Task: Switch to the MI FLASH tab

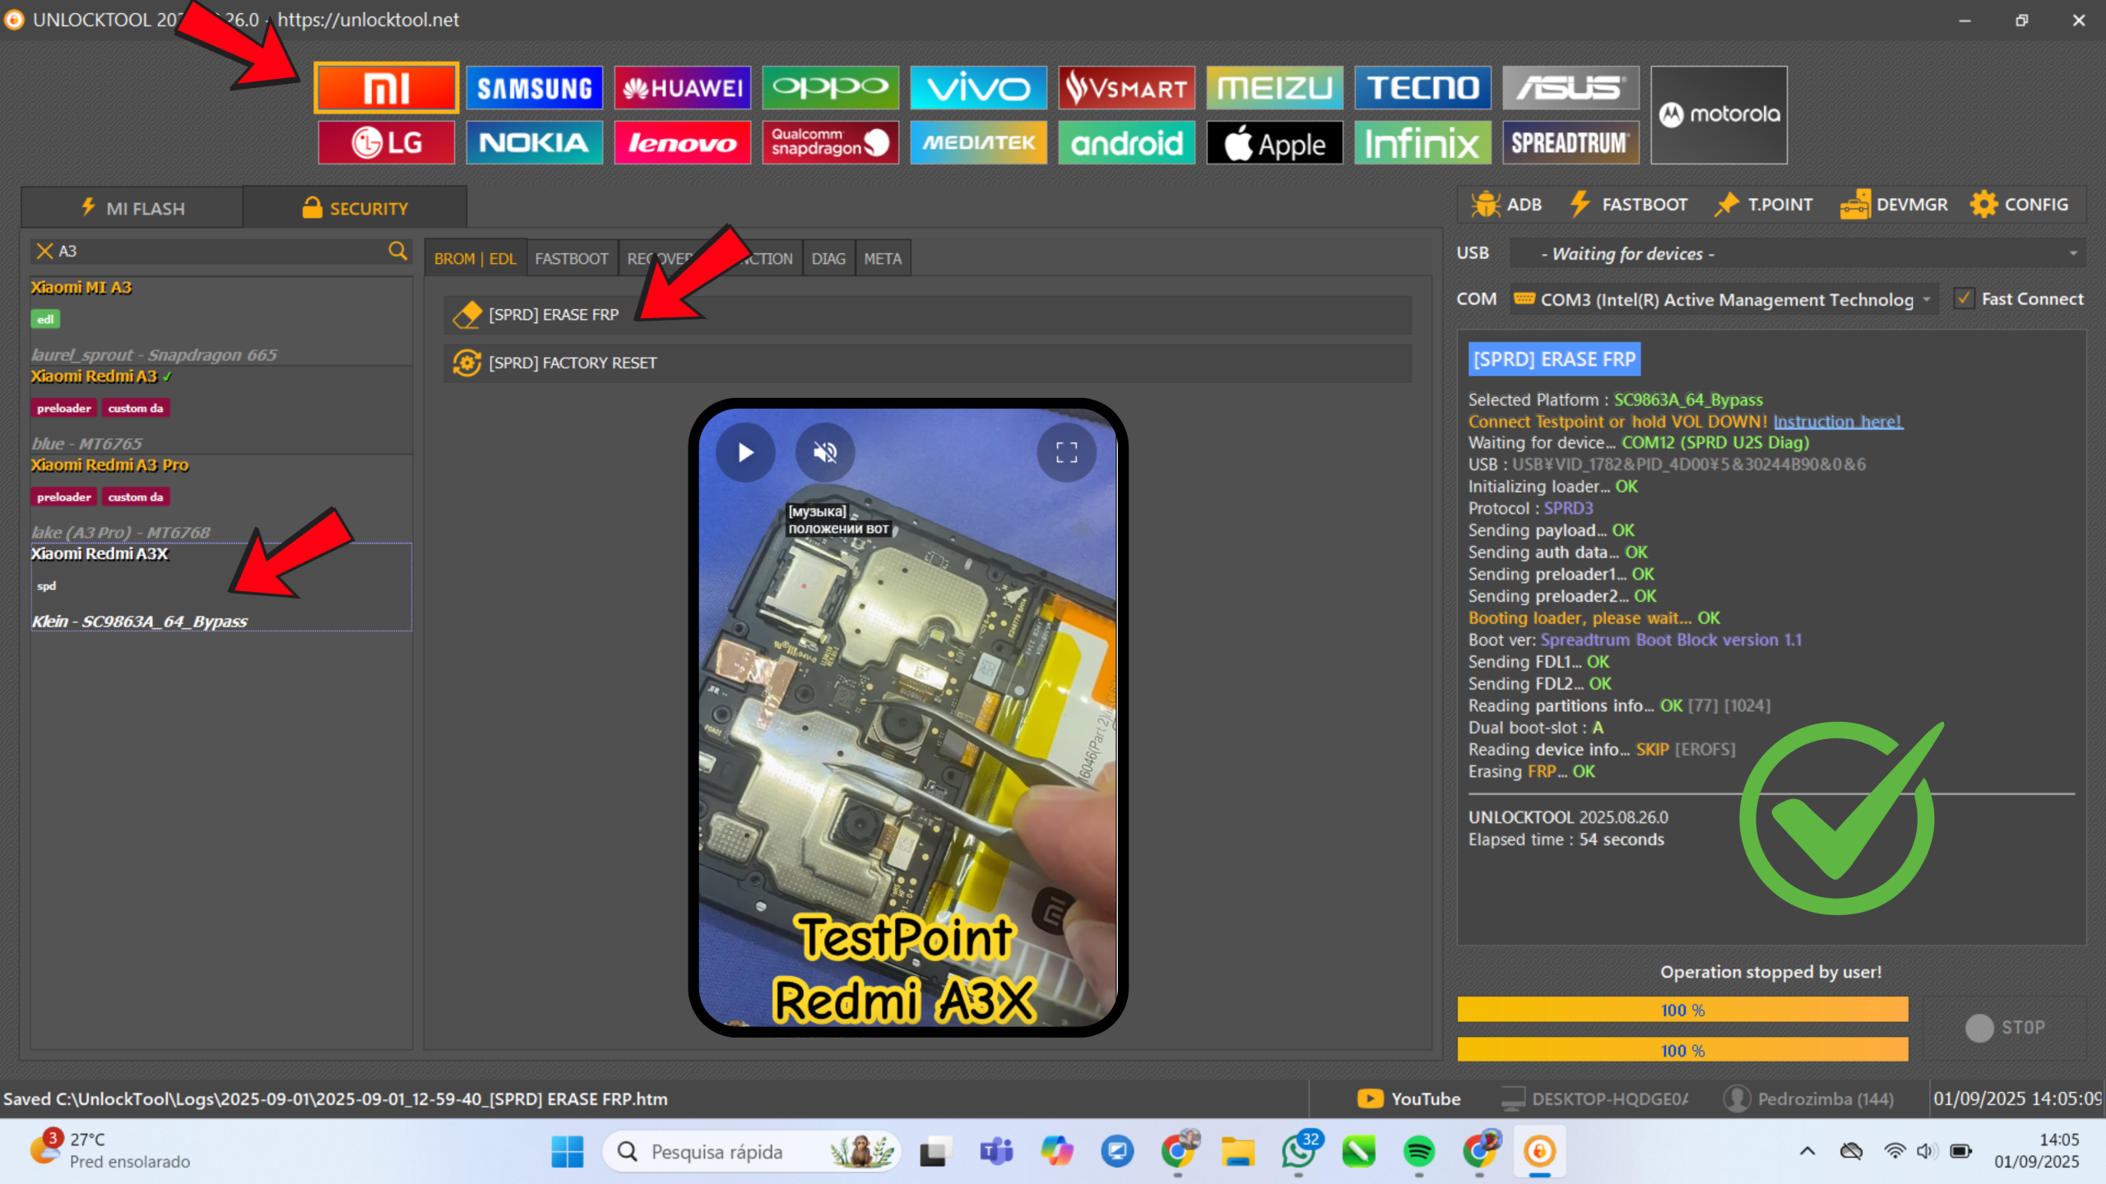Action: tap(132, 208)
